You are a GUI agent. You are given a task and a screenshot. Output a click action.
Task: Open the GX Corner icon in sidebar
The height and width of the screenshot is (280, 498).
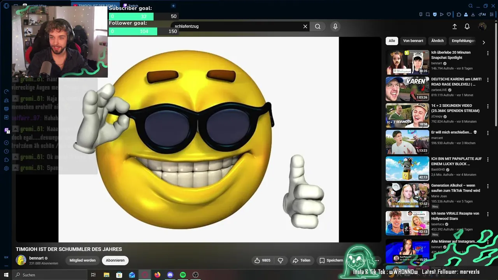point(6,257)
